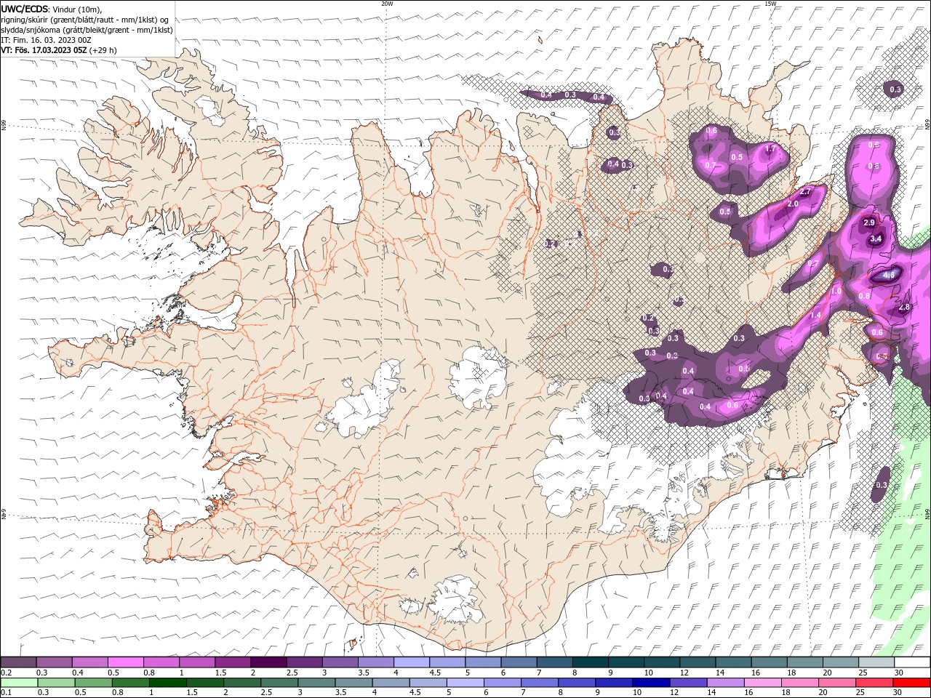Click the rain scale 1 dark green swatch
The image size is (931, 698).
click(x=167, y=683)
